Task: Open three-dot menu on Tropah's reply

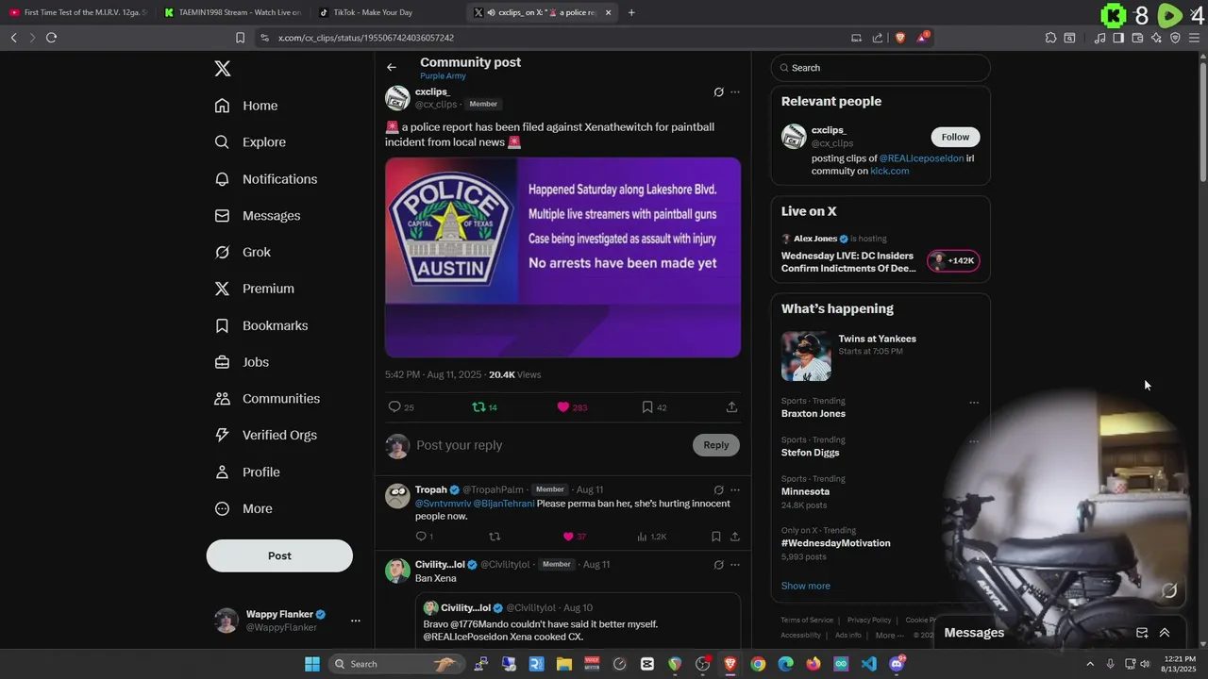Action: [735, 490]
